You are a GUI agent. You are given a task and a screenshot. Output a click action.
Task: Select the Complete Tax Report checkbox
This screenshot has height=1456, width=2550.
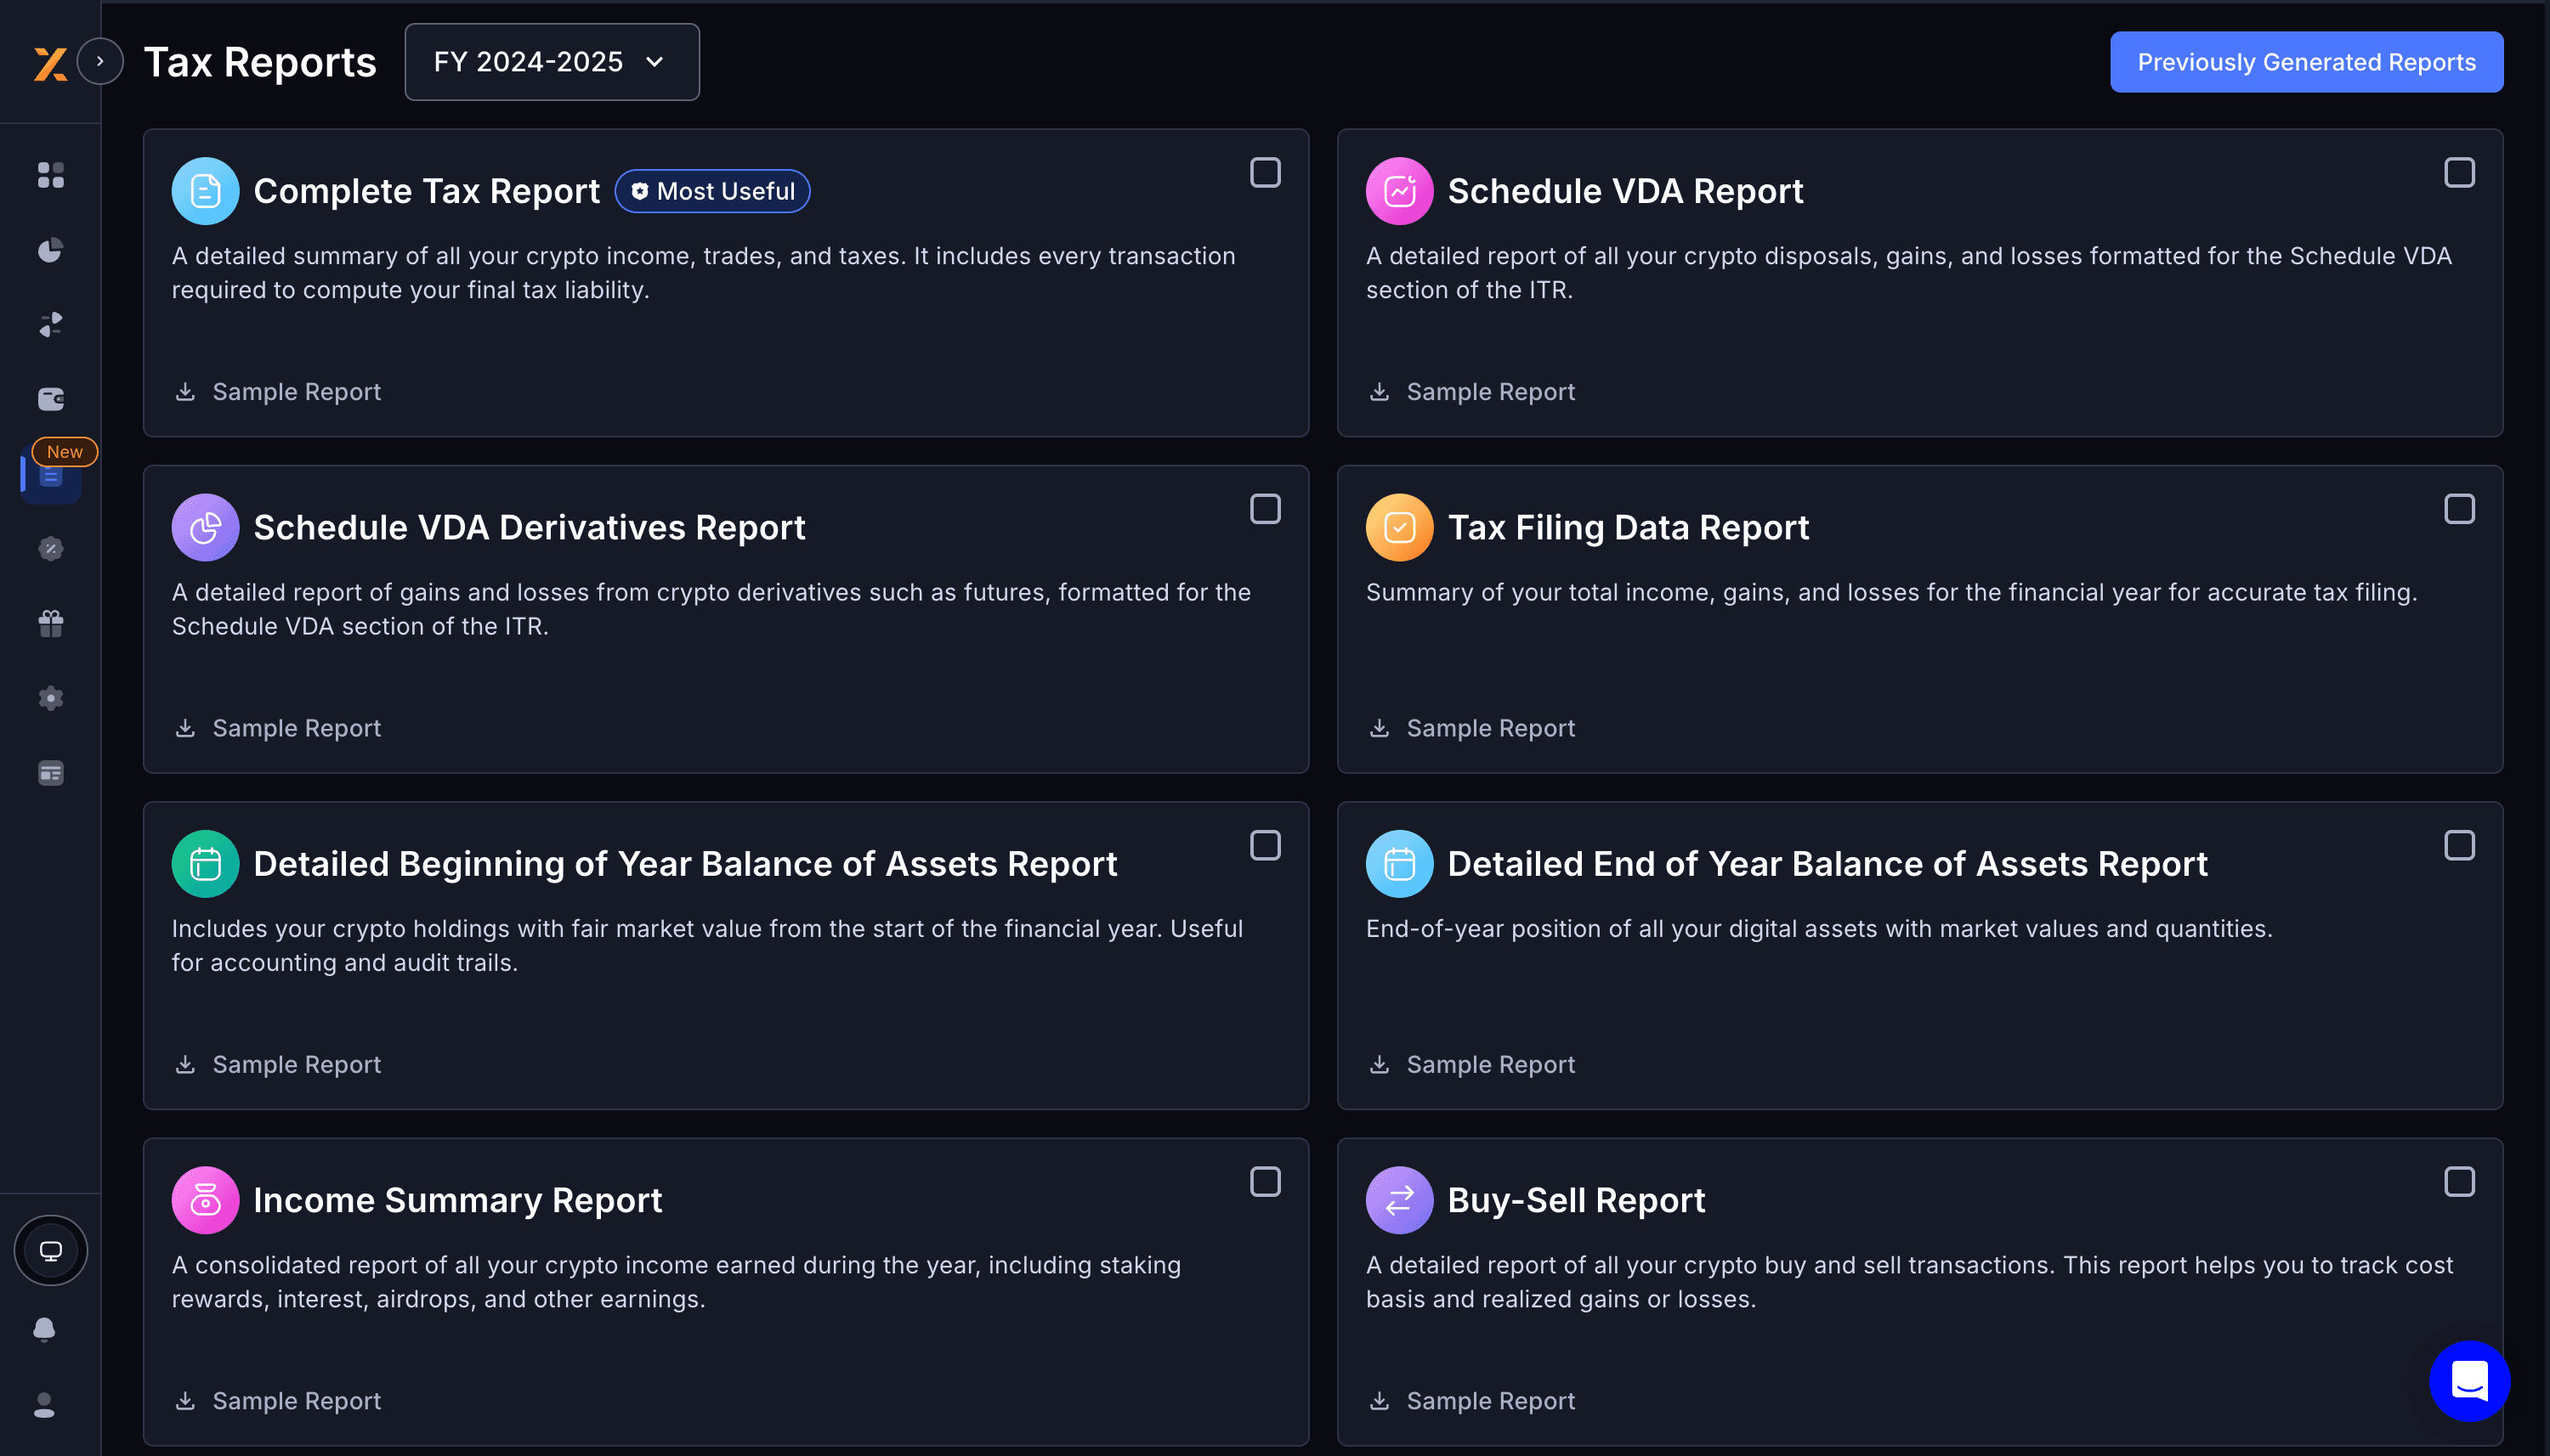point(1265,173)
